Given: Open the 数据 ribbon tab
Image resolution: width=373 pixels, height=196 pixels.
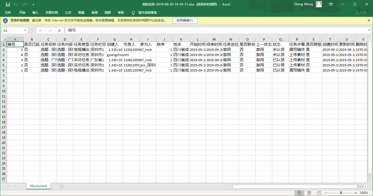Looking at the screenshot, I should point(81,13).
